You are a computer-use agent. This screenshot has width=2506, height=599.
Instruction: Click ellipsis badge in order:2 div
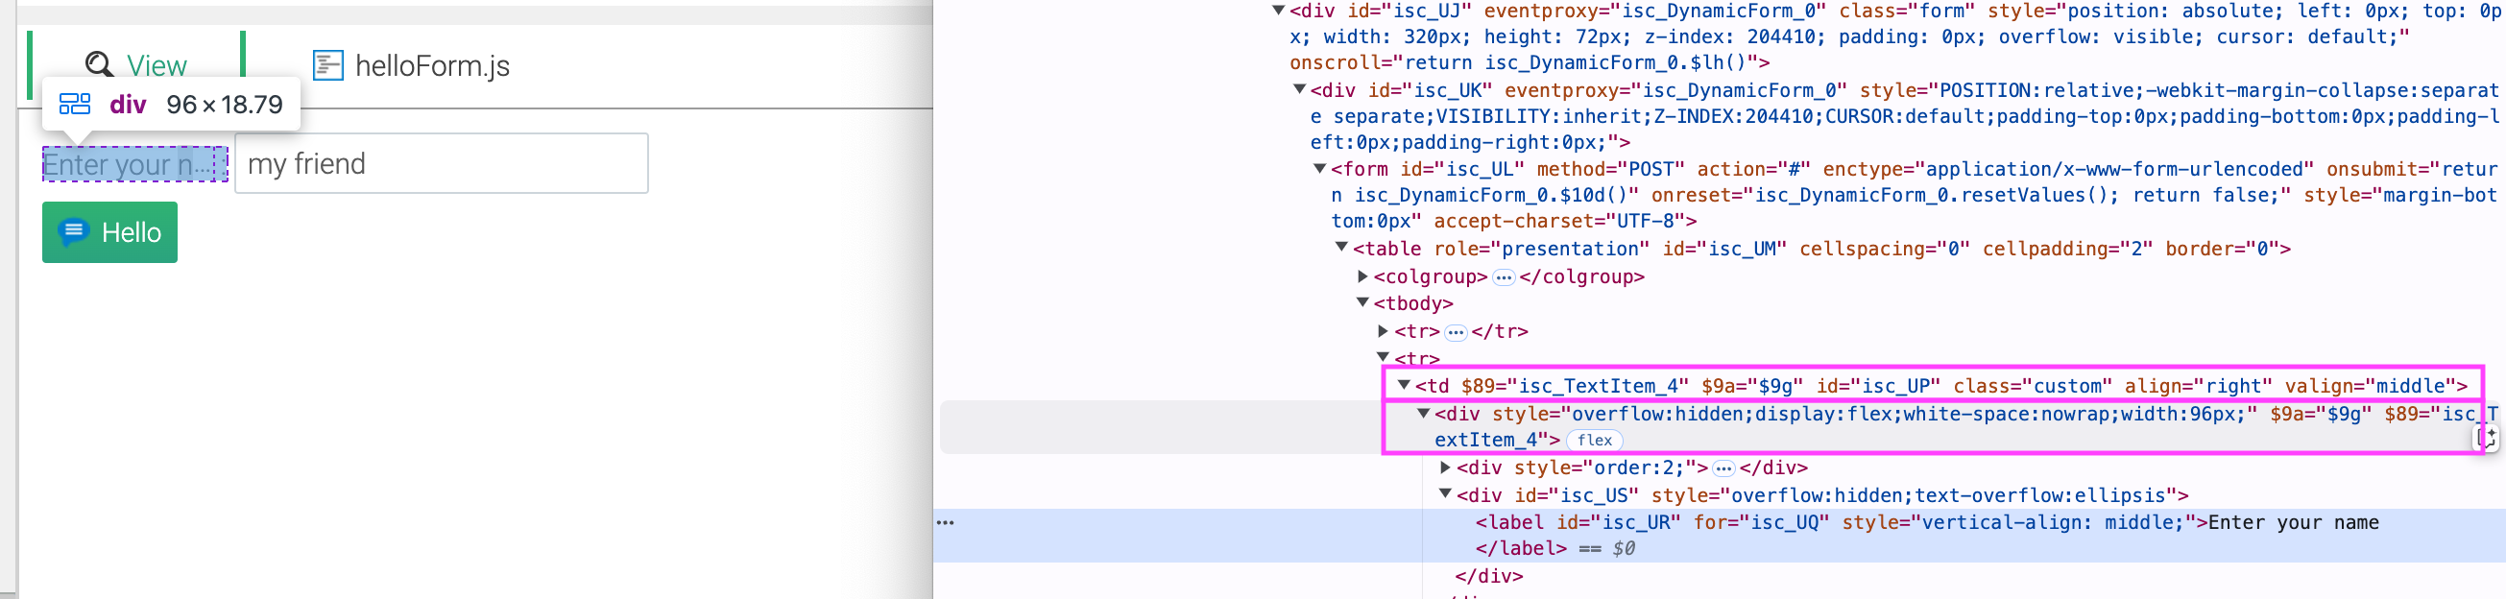(x=1723, y=467)
